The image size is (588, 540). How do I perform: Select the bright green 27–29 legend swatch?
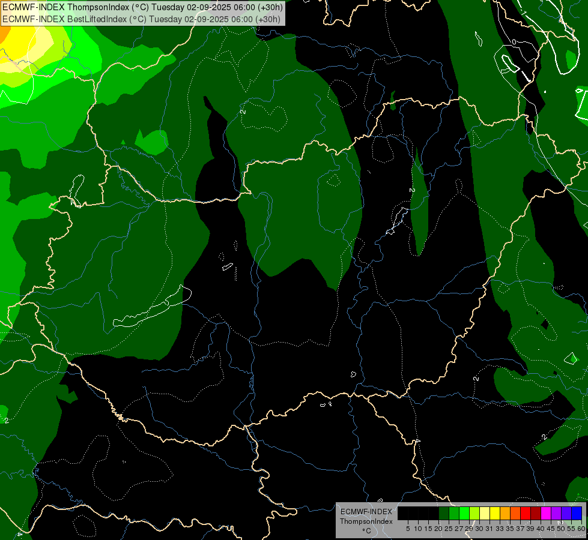[464, 513]
